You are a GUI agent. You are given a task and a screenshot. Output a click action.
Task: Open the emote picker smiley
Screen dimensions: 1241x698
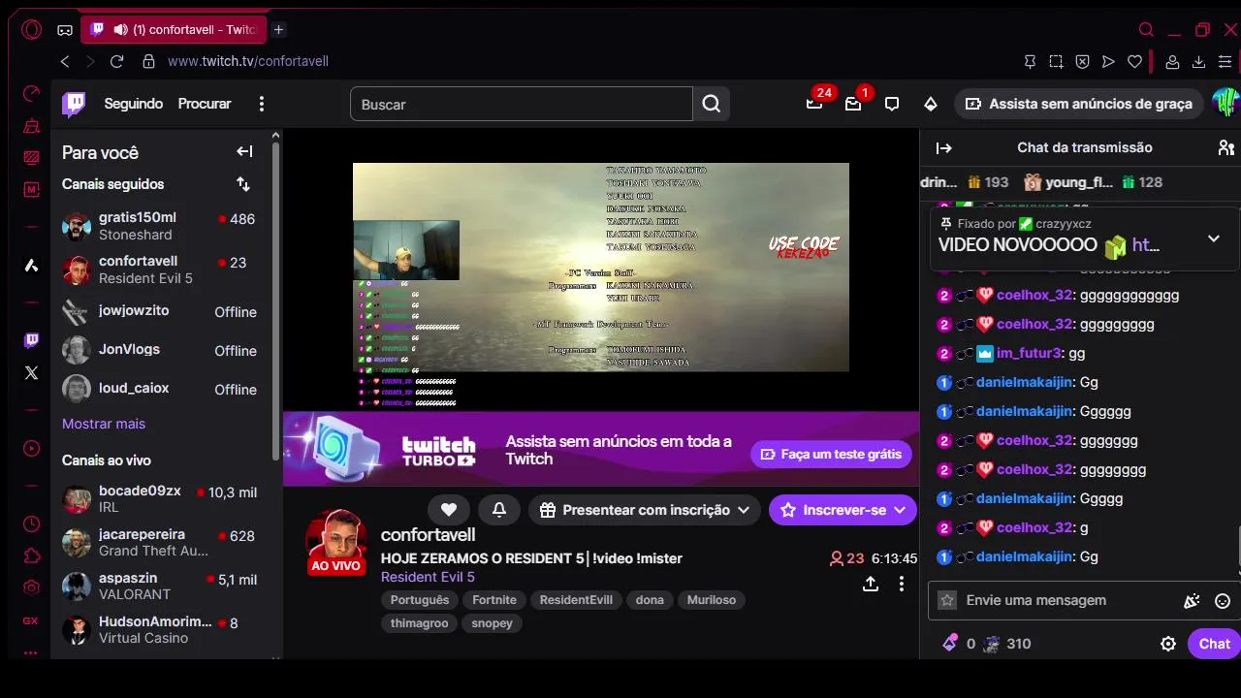point(1223,601)
